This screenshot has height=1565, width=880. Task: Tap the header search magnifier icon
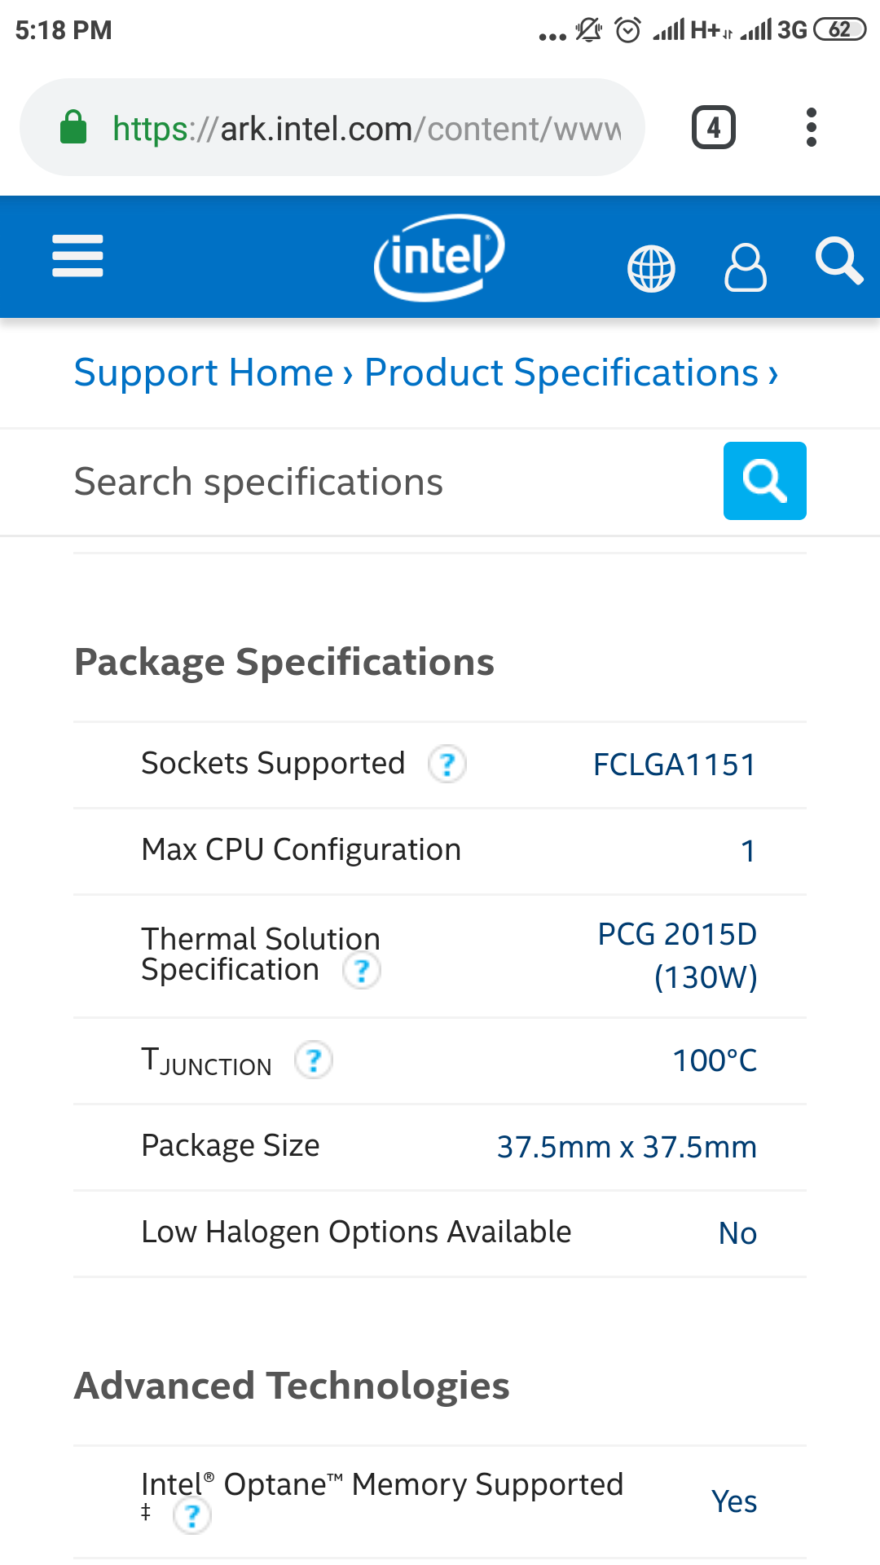tap(838, 261)
